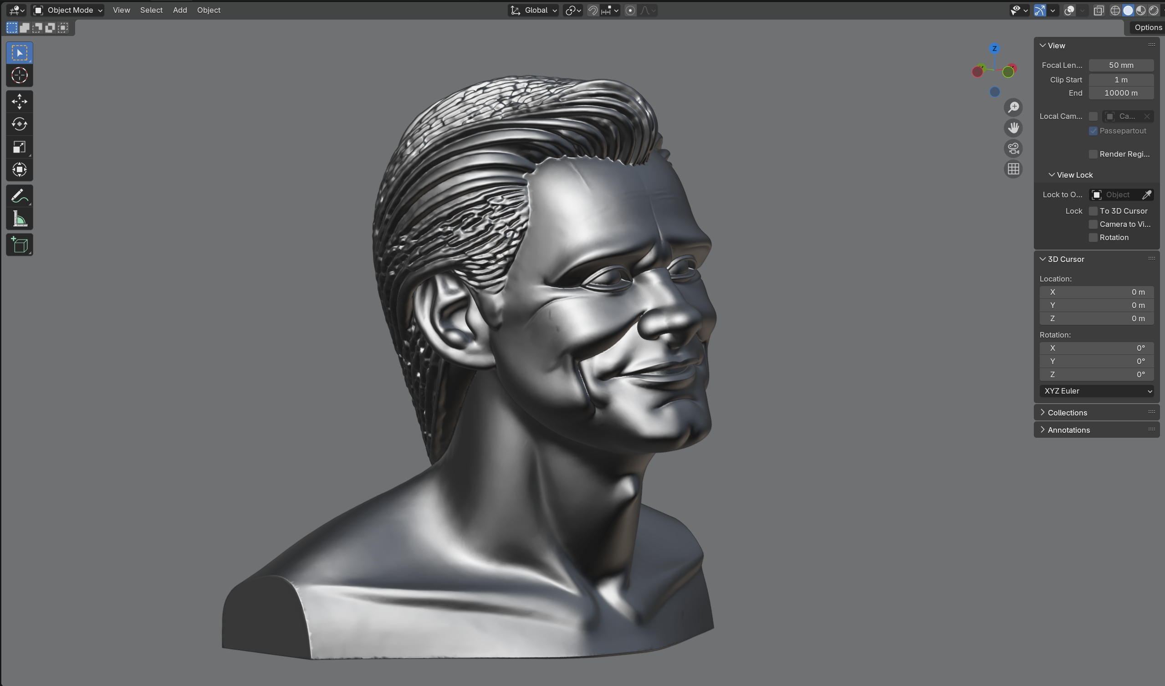Open the Add menu
Image resolution: width=1165 pixels, height=686 pixels.
180,10
